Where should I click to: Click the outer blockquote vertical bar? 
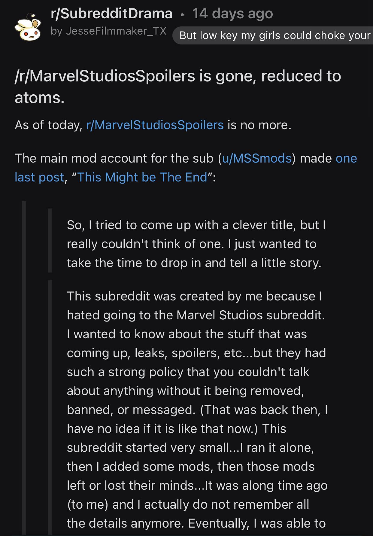pyautogui.click(x=24, y=361)
